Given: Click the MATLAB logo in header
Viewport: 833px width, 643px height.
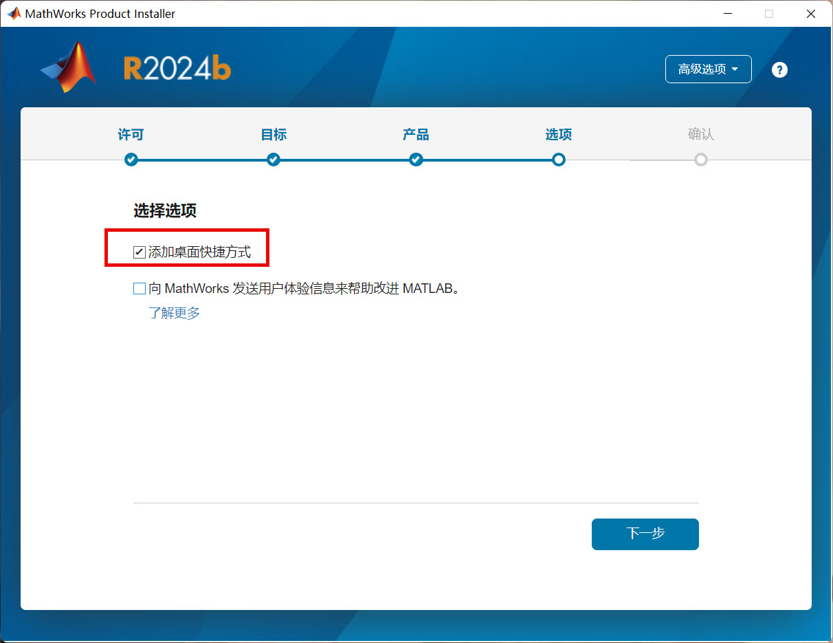Looking at the screenshot, I should (69, 67).
